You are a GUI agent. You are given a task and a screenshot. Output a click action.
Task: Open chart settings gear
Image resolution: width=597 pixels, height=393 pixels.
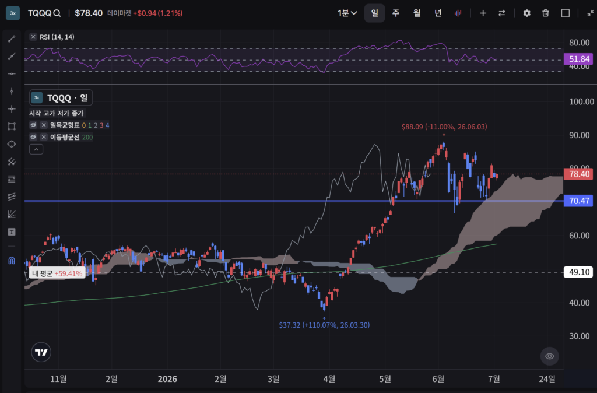[526, 13]
